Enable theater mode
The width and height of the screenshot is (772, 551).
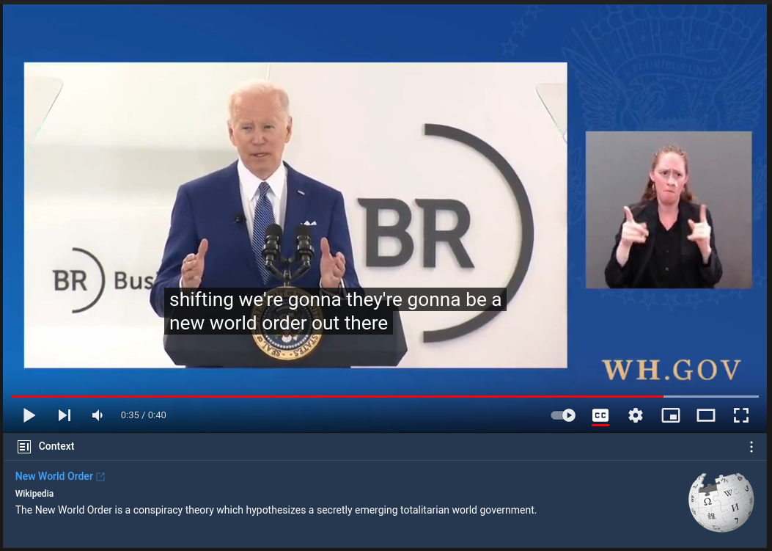coord(706,415)
